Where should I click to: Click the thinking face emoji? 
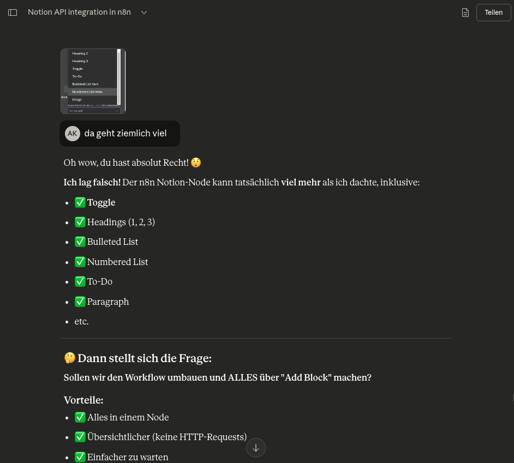click(69, 358)
